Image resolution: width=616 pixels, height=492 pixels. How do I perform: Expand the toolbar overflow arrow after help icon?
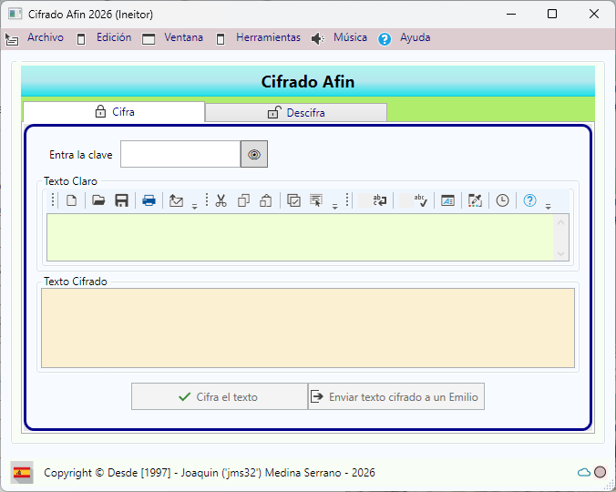[x=548, y=207]
